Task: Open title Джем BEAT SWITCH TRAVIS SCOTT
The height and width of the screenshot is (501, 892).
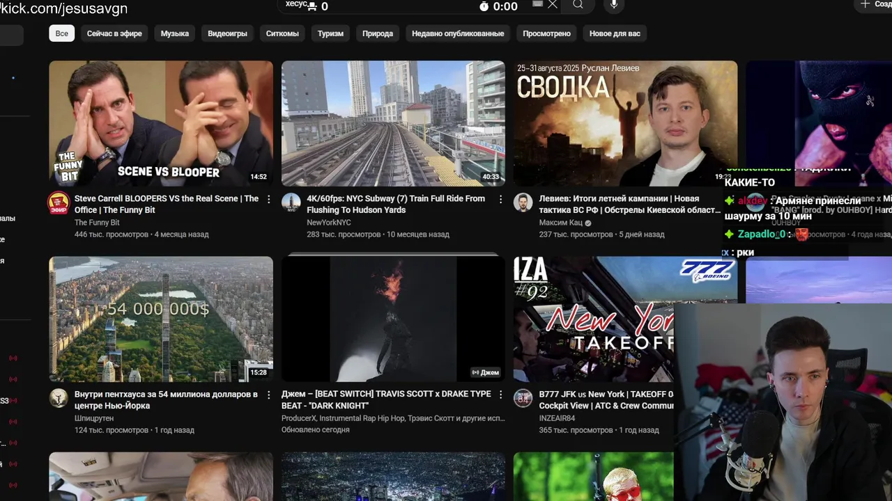Action: [x=386, y=399]
